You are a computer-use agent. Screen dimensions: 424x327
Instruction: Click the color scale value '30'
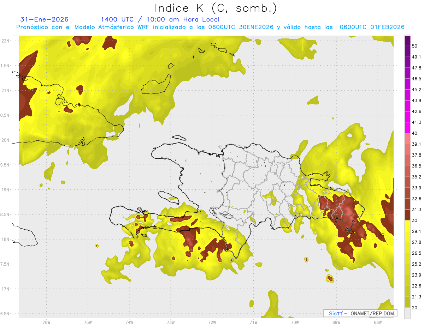point(415,220)
